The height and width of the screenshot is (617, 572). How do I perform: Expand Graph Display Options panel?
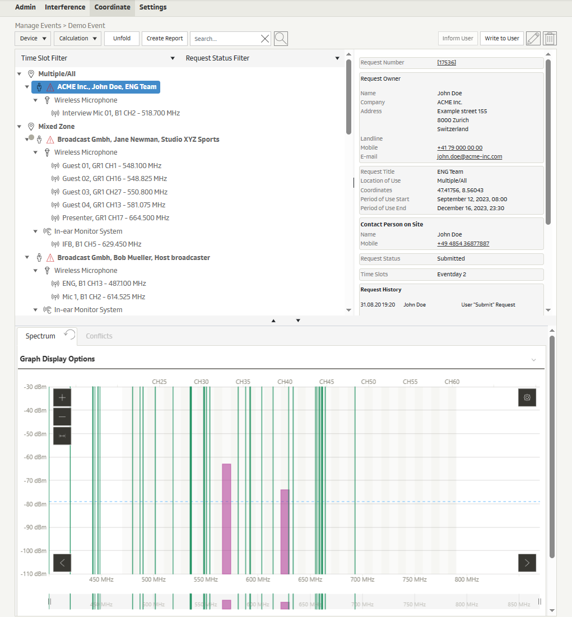coord(533,360)
